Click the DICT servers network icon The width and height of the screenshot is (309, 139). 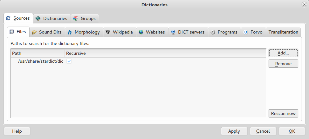(173, 32)
